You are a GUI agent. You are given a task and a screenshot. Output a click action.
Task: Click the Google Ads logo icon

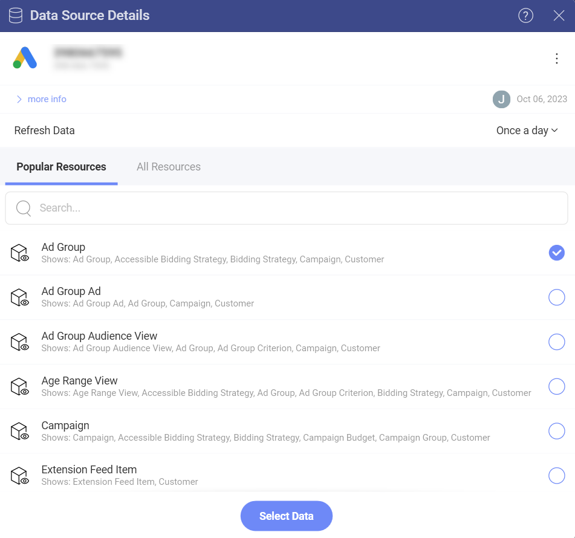click(x=25, y=57)
